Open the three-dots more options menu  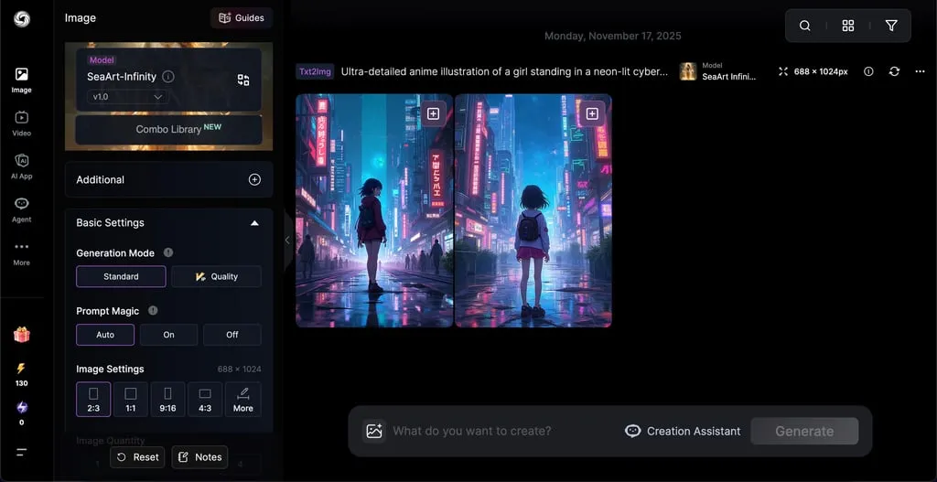pos(920,71)
